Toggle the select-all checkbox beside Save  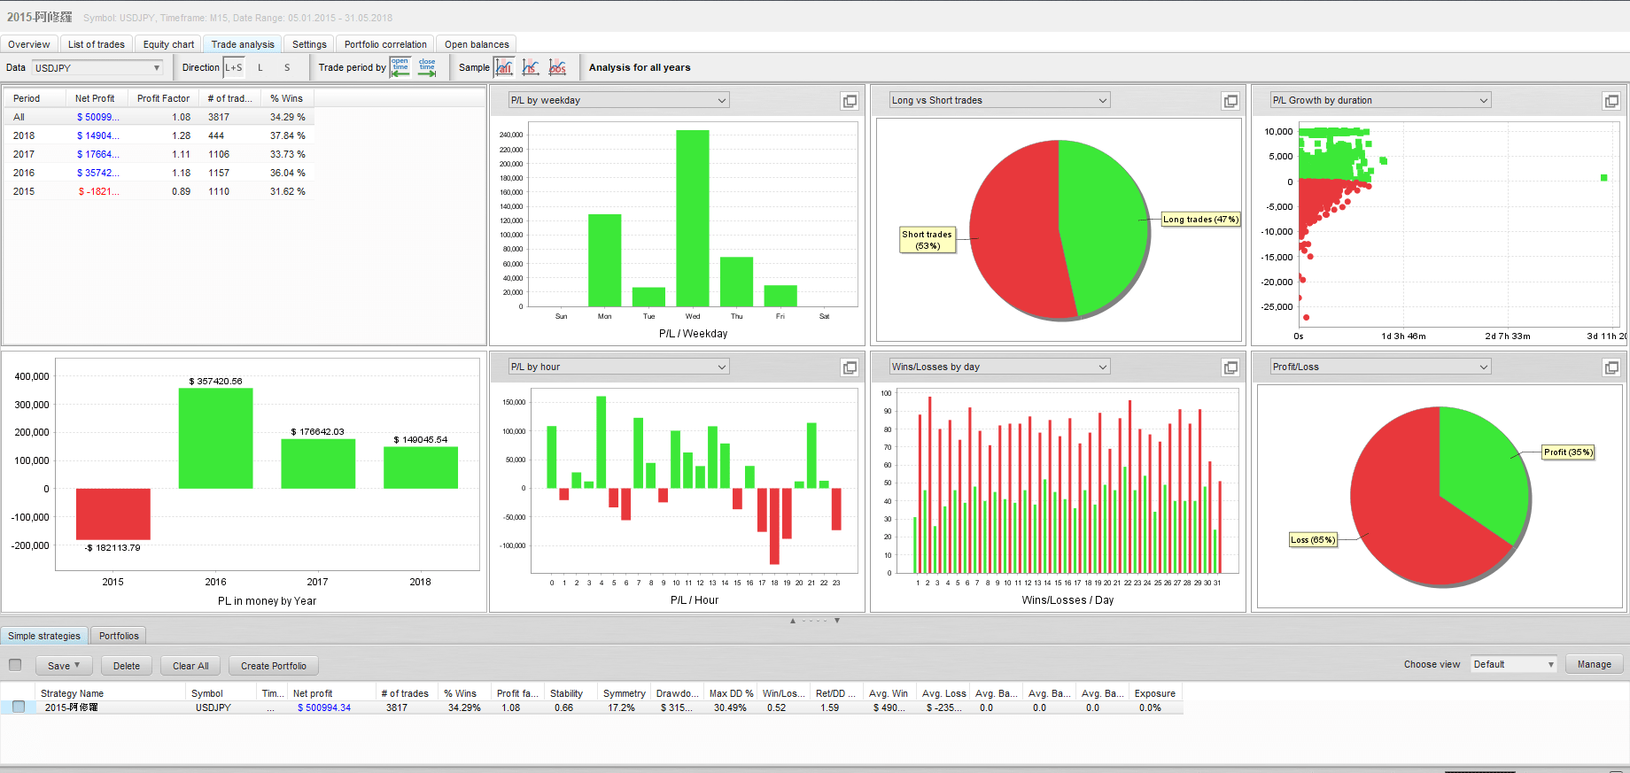coord(15,665)
